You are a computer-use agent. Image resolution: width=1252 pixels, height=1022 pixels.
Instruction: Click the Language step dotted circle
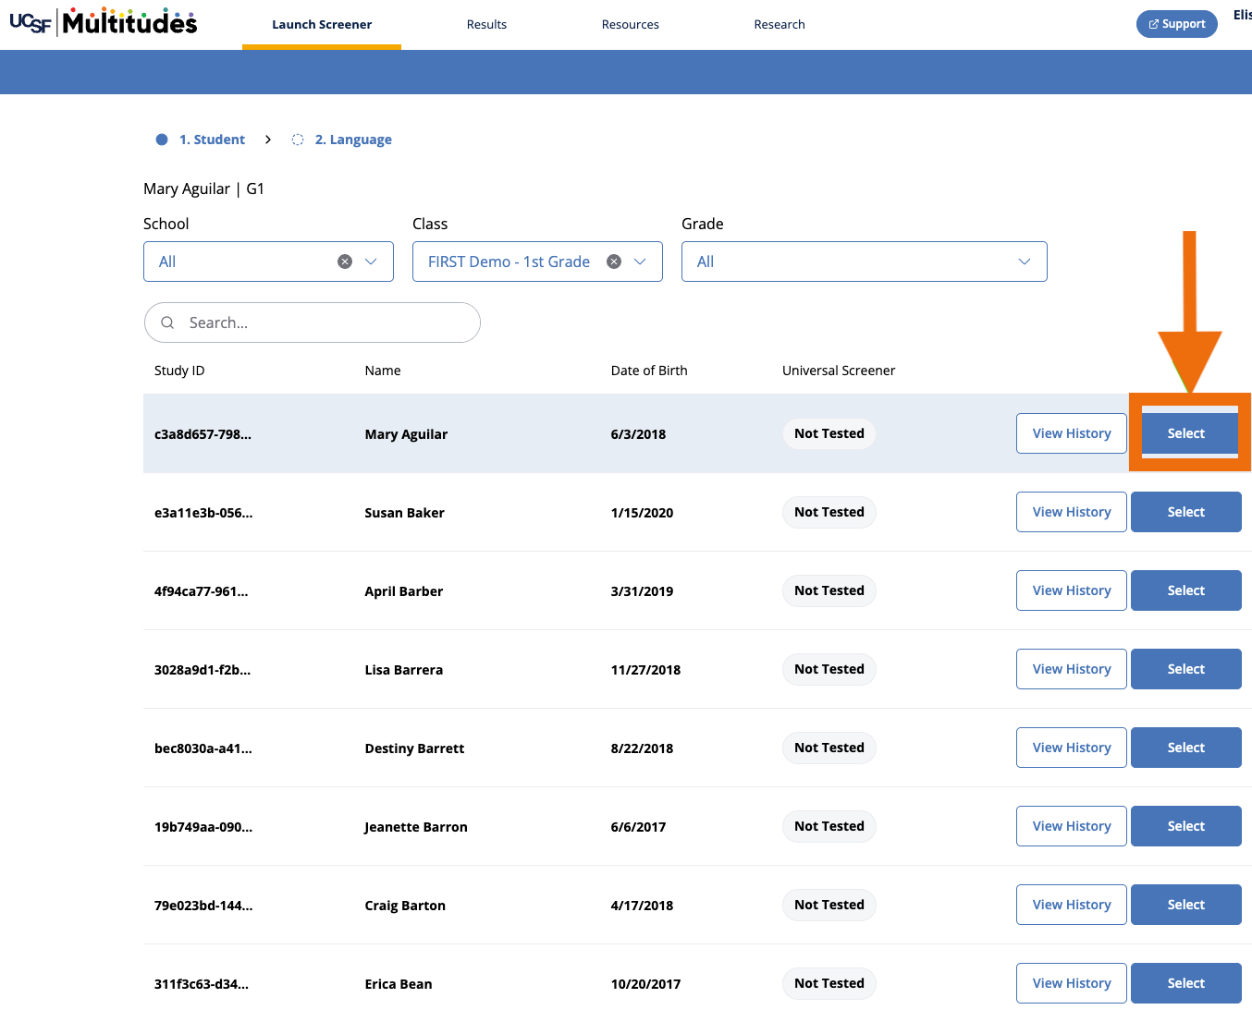298,140
